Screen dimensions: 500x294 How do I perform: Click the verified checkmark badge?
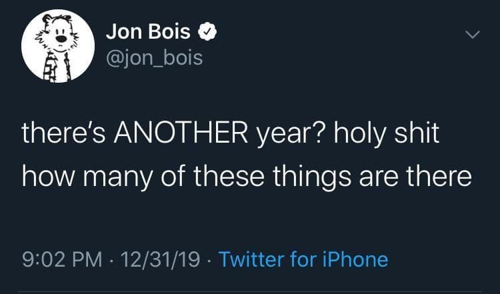pyautogui.click(x=207, y=31)
